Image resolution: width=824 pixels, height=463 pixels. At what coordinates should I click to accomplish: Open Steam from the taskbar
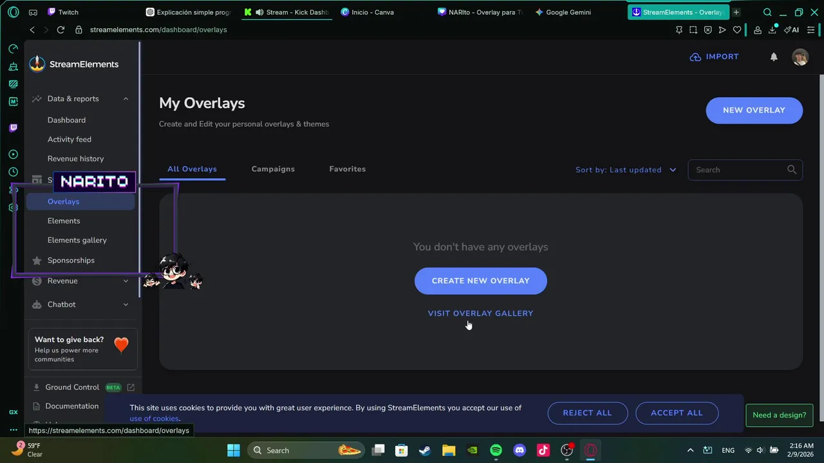tap(425, 450)
